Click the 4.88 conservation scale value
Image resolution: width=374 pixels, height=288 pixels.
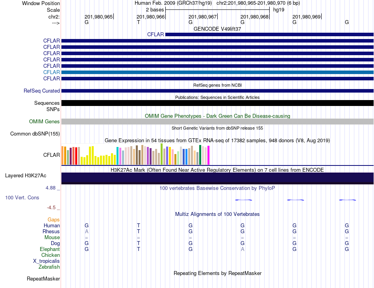pos(50,188)
